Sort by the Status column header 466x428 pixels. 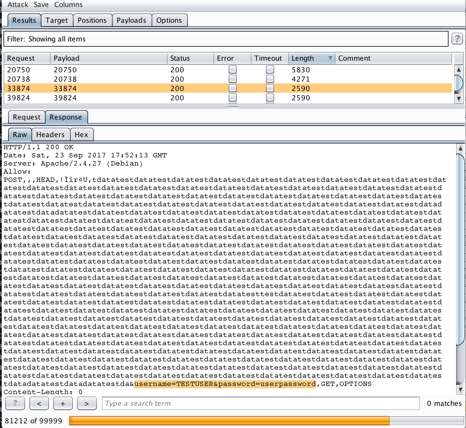(190, 58)
